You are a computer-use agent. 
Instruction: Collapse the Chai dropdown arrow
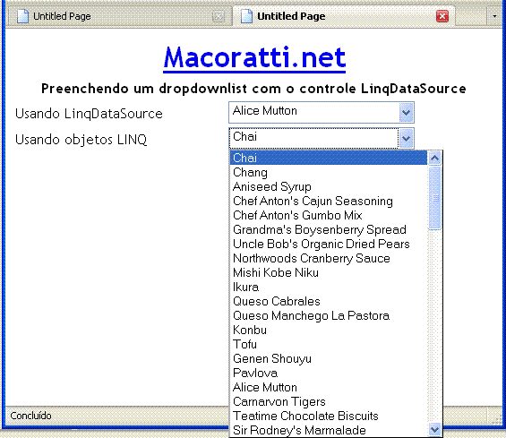point(406,139)
